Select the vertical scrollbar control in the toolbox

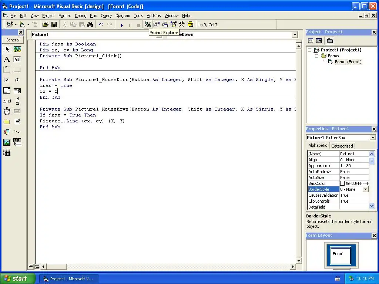(x=17, y=101)
